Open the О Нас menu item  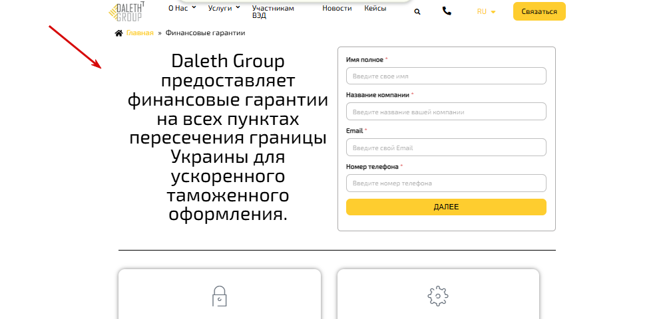pyautogui.click(x=178, y=8)
